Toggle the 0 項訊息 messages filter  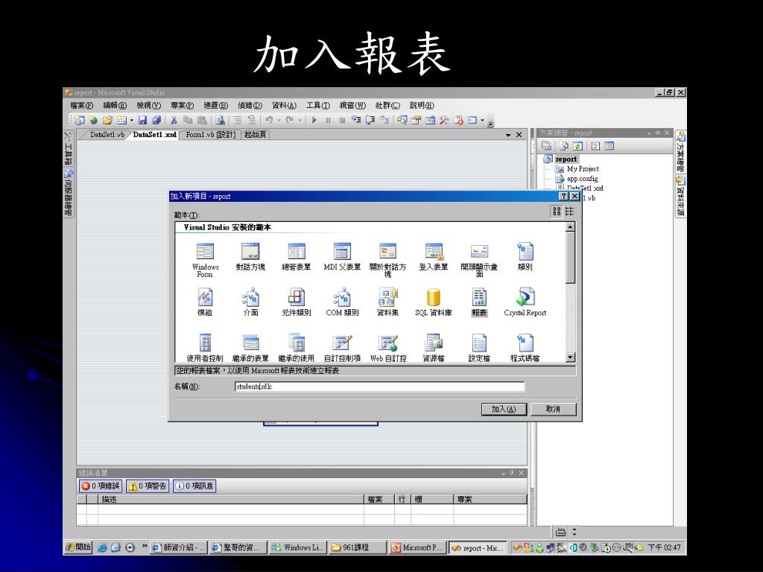click(x=194, y=486)
